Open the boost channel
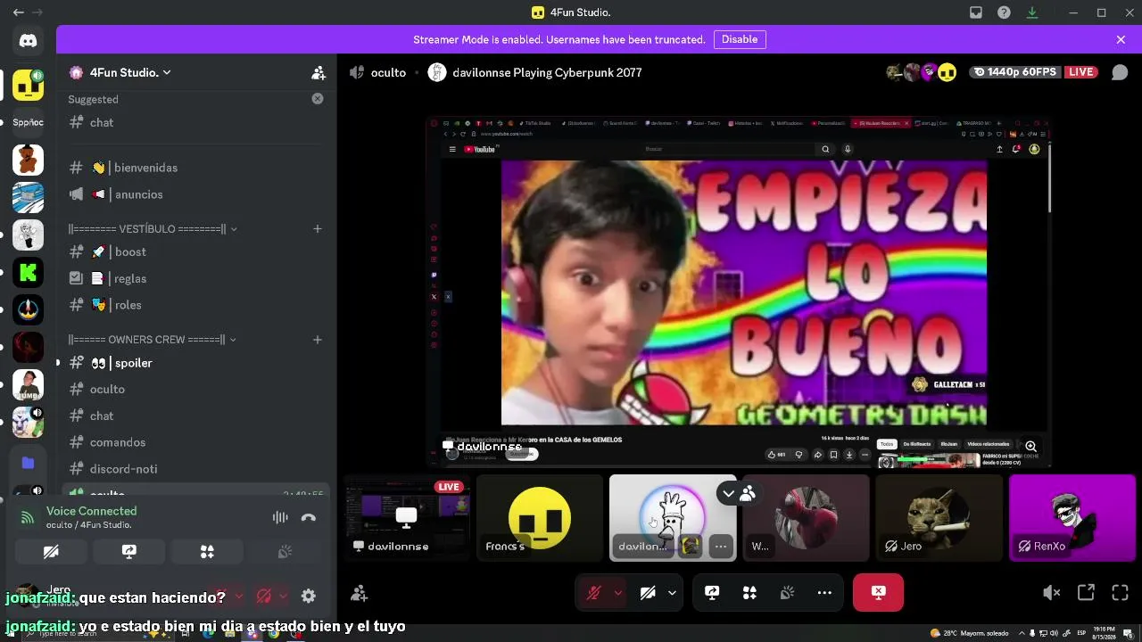1142x642 pixels. point(196,252)
